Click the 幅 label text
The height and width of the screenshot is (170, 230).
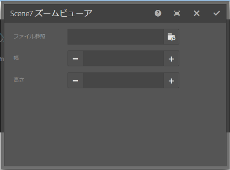click(x=16, y=58)
